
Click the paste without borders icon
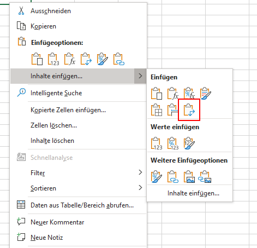(157, 110)
